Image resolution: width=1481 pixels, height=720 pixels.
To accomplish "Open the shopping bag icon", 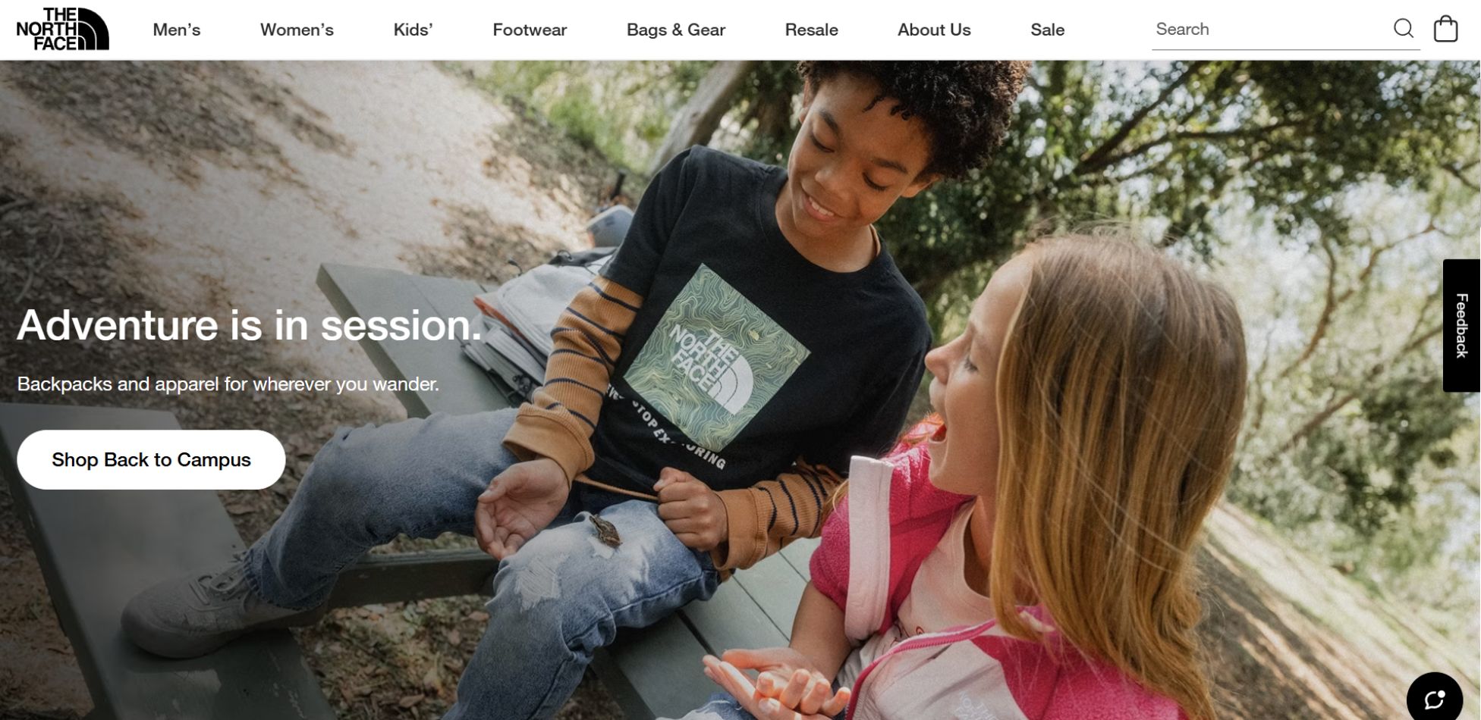I will click(1445, 29).
